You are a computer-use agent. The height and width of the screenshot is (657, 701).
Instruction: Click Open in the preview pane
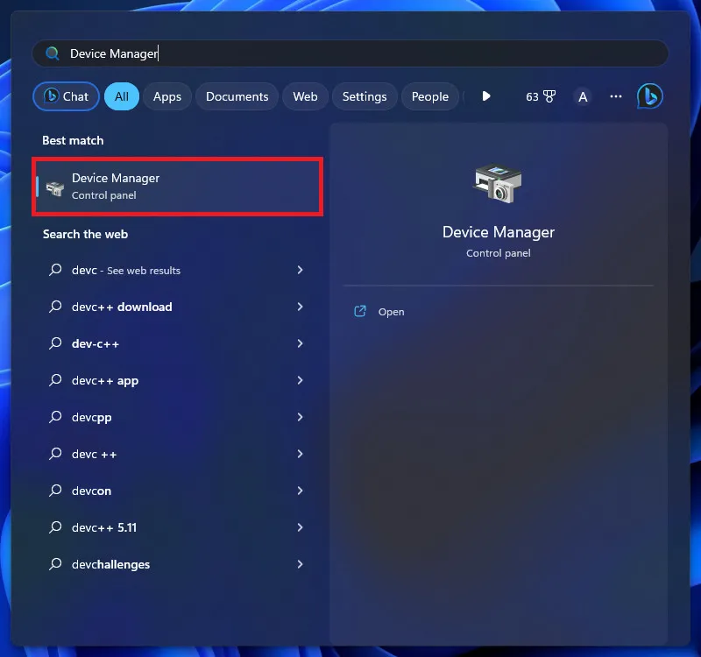(x=391, y=312)
